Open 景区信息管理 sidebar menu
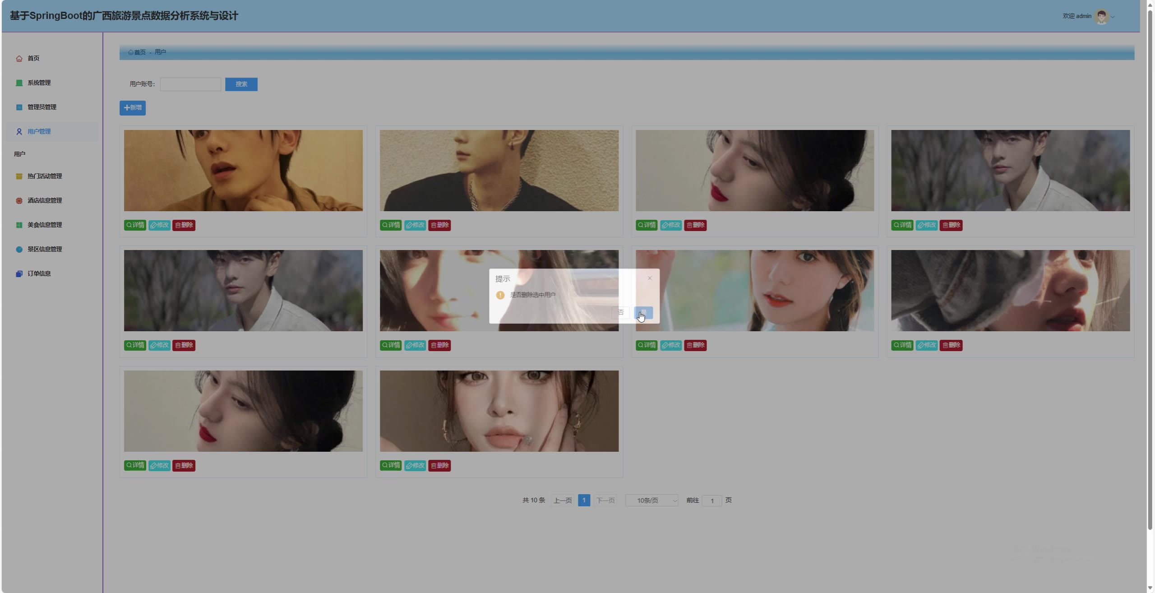 [44, 250]
